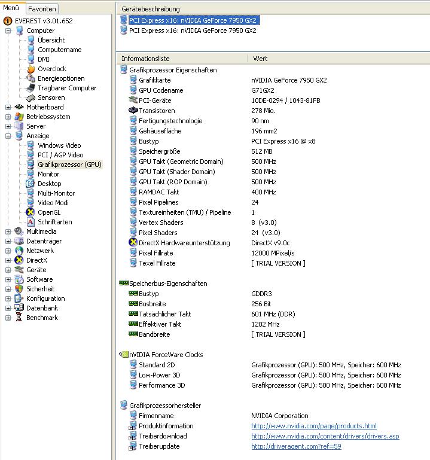The width and height of the screenshot is (430, 460).
Task: Click the Konfiguration icon
Action: [19, 298]
